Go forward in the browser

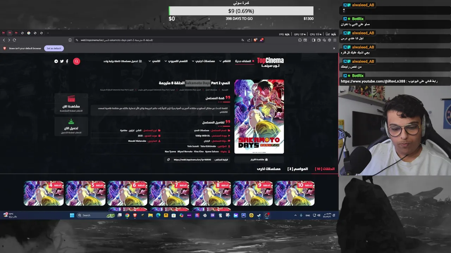(x=9, y=40)
